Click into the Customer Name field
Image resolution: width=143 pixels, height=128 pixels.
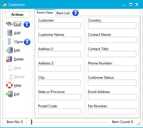[59, 40]
